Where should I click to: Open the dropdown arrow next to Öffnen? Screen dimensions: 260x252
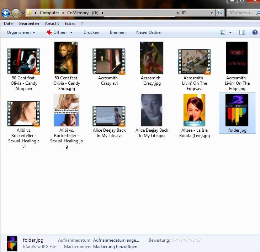point(71,32)
